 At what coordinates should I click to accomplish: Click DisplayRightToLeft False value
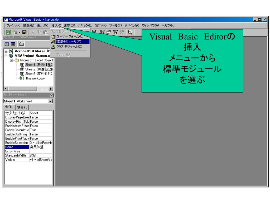tap(40, 122)
